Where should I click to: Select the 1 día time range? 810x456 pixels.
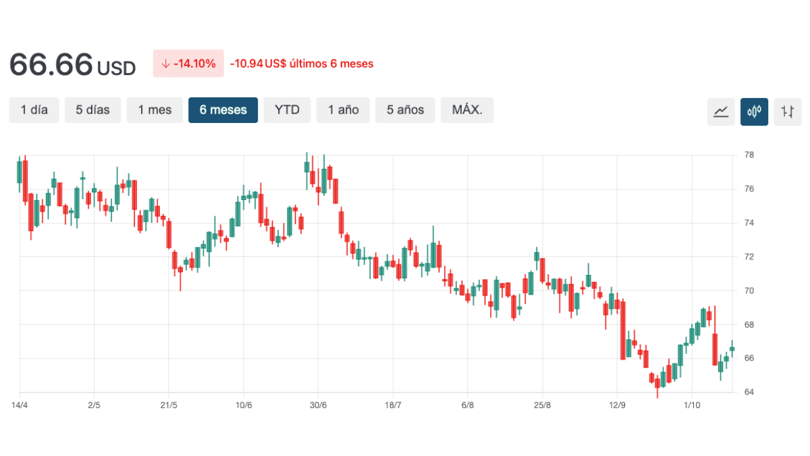[x=34, y=109]
